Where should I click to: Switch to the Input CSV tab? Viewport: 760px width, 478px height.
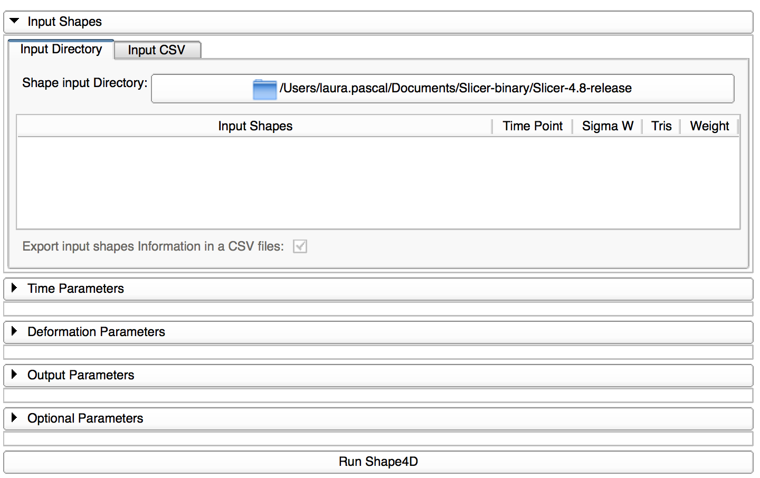tap(157, 50)
